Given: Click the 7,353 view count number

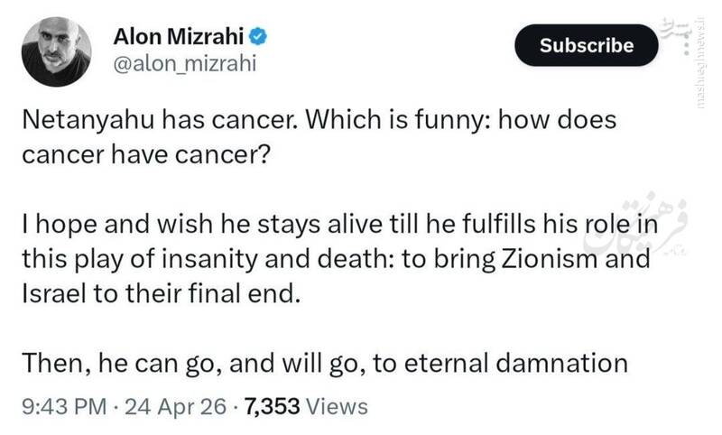Looking at the screenshot, I should coord(273,406).
